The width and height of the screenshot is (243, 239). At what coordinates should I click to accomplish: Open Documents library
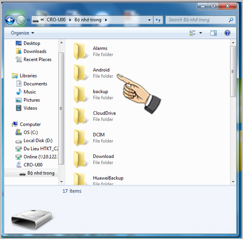[32, 84]
